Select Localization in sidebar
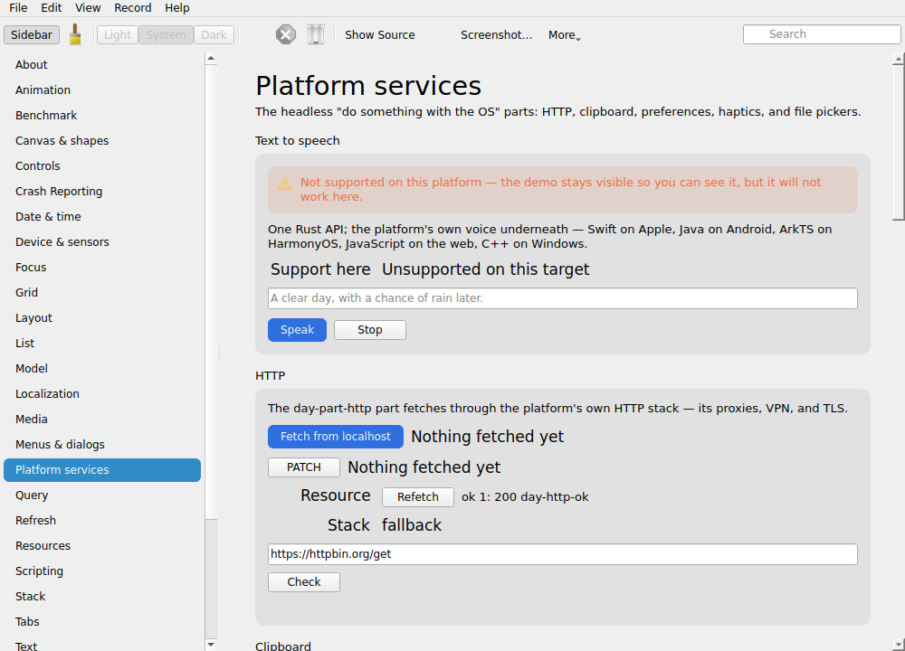Viewport: 905px width, 651px height. pos(102,394)
